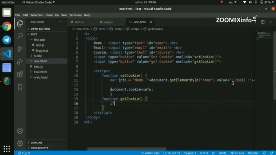Open the View menu
Viewport: 276px width, 155px height.
49,15
